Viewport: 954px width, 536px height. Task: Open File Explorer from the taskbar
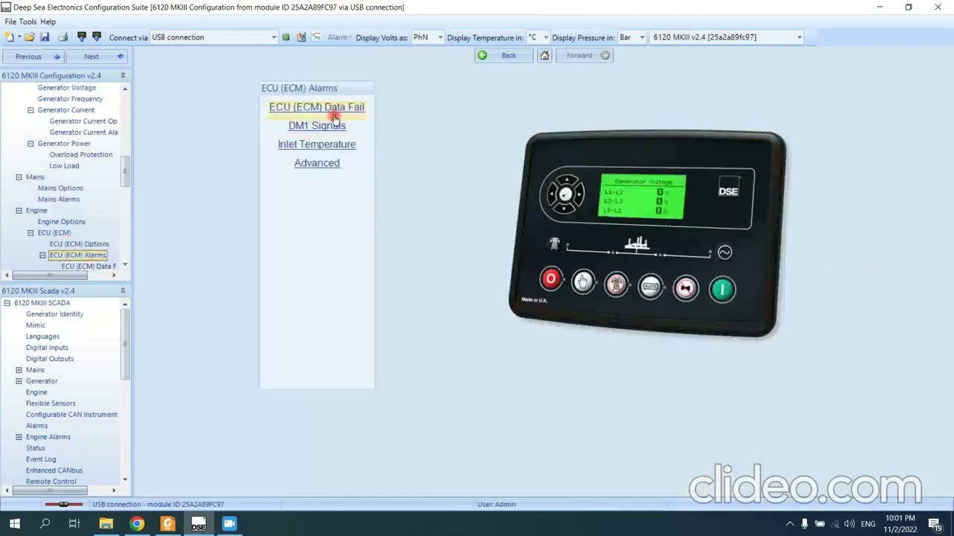107,523
